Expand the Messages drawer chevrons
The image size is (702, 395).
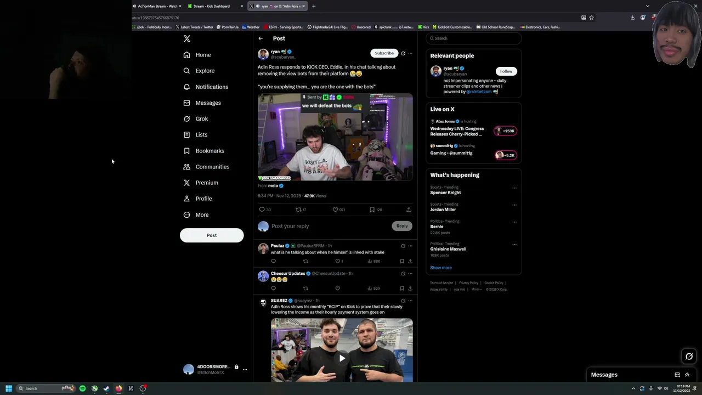coord(687,375)
